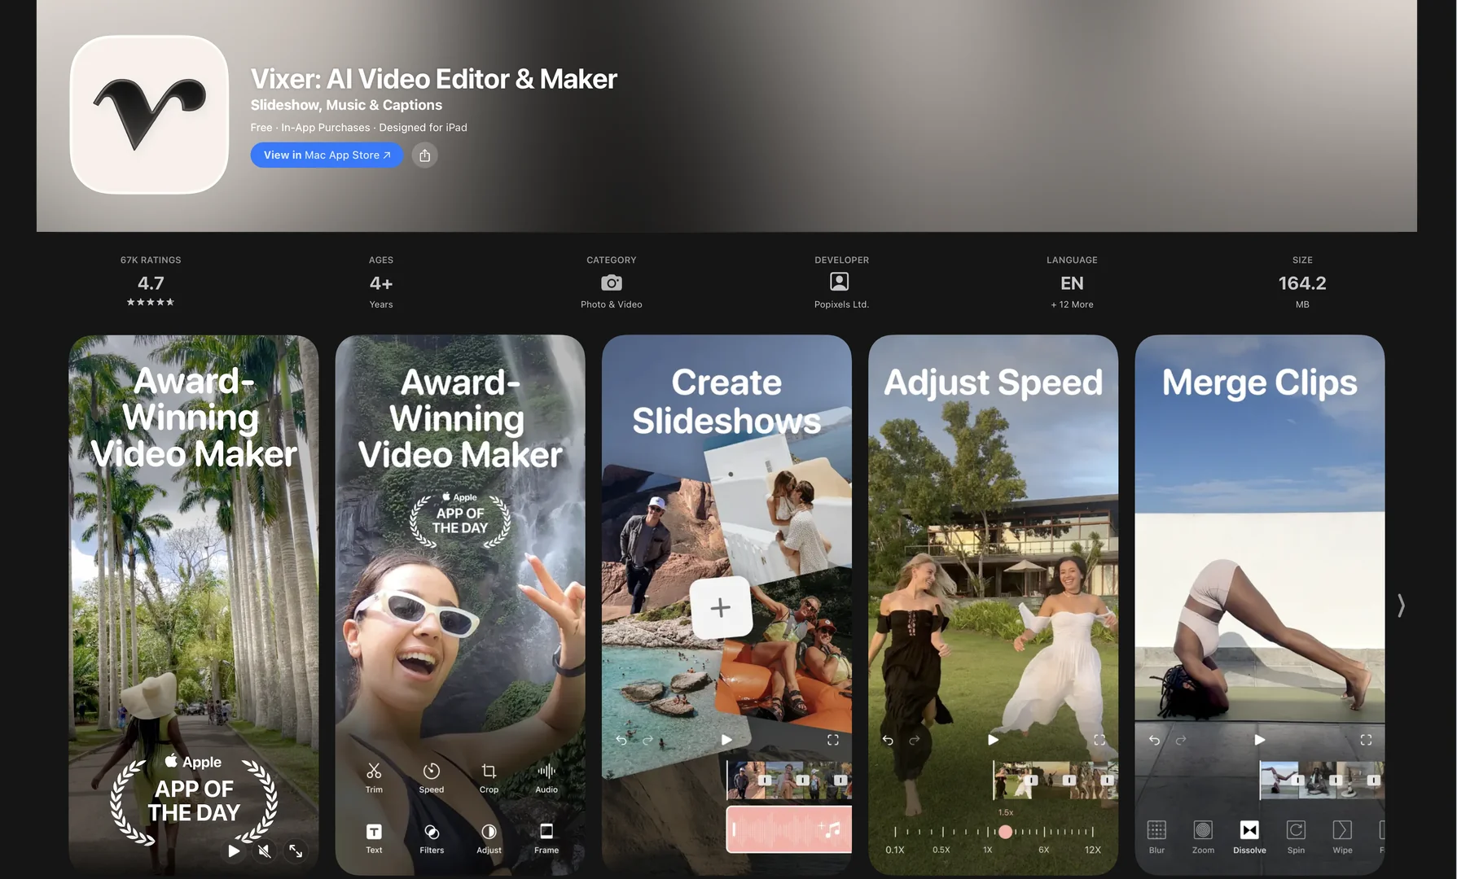Click the share icon beside View button

tap(424, 155)
